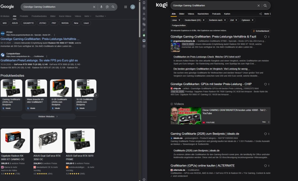Open the sidebar settings gear
The image size is (298, 181).
pos(144,179)
